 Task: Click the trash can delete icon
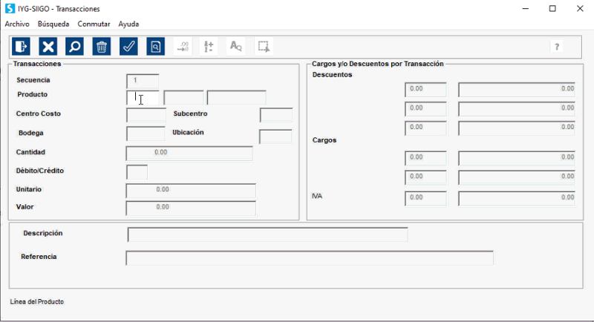(102, 47)
